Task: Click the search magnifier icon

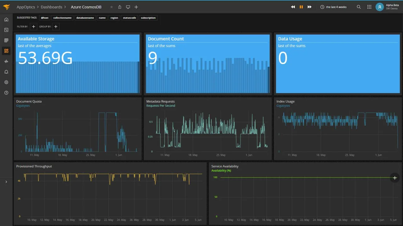Action: (x=359, y=7)
